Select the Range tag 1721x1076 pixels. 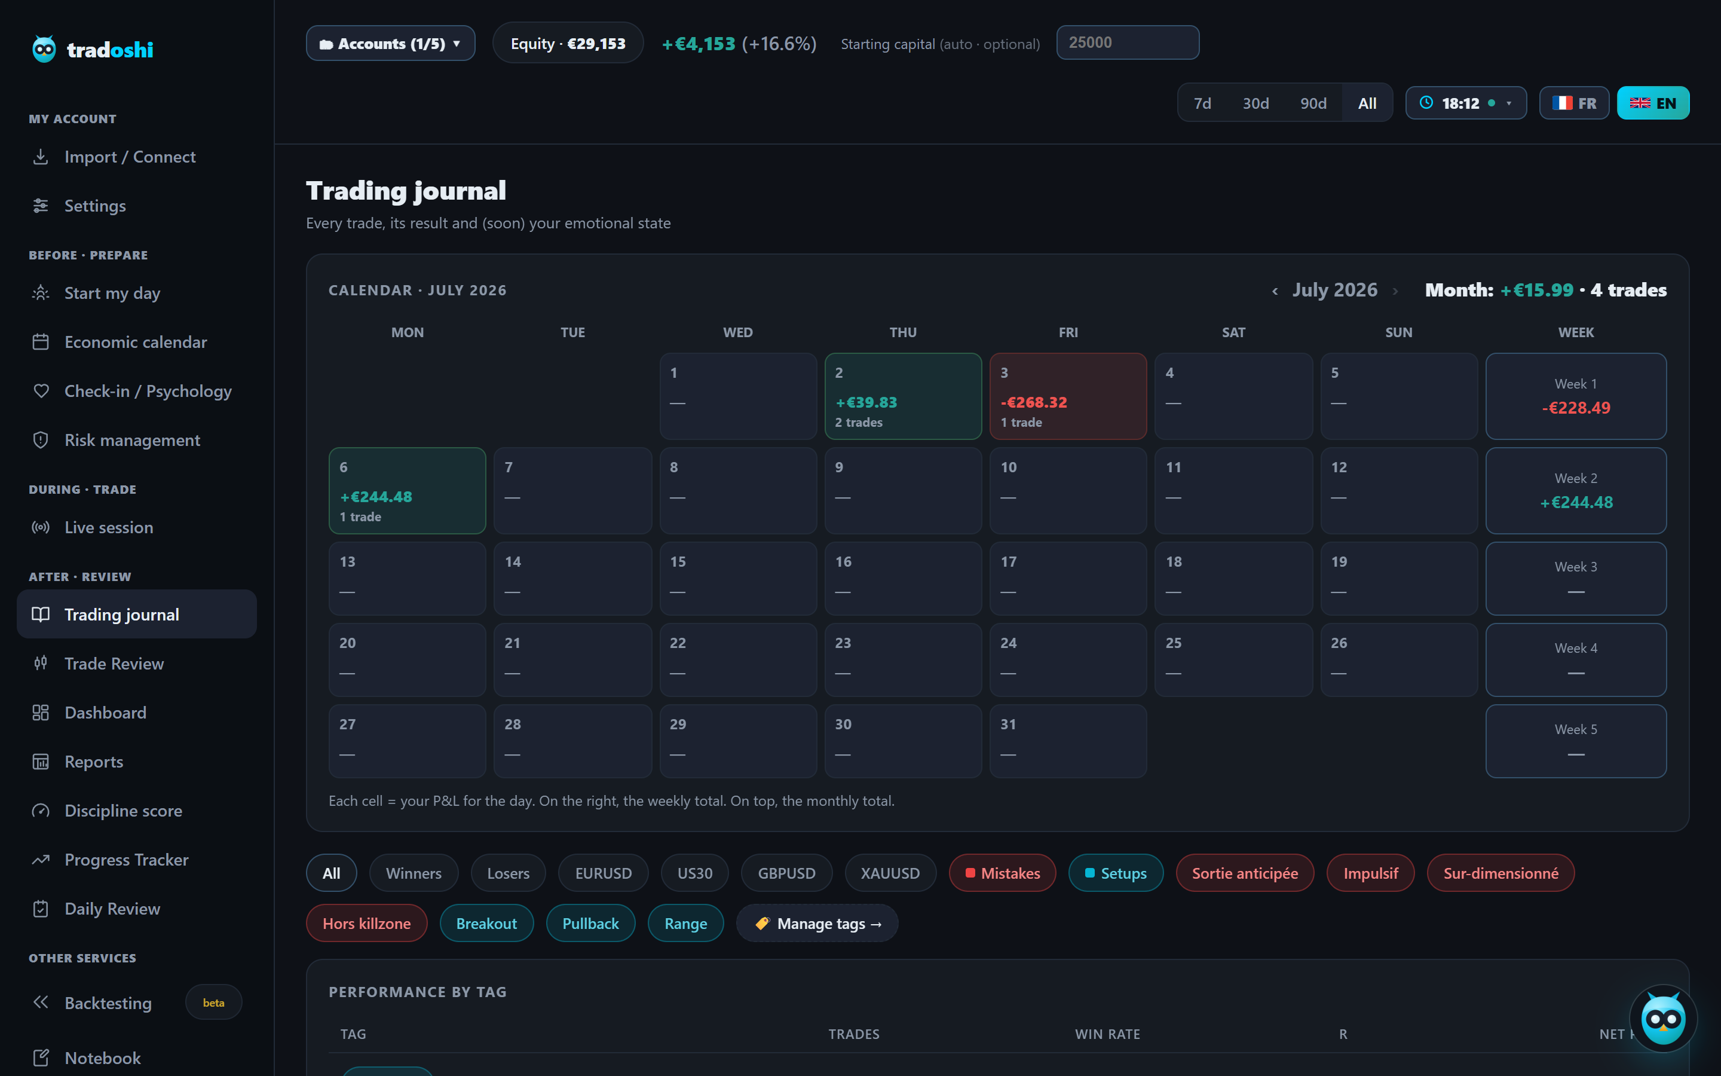(685, 923)
